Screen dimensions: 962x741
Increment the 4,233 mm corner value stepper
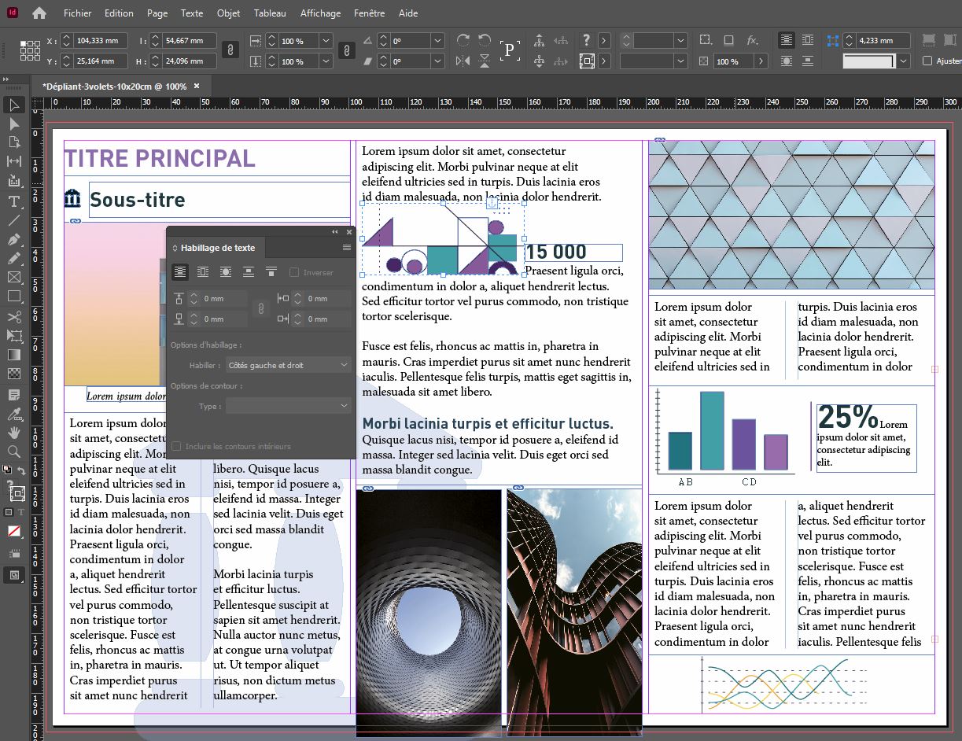(850, 37)
